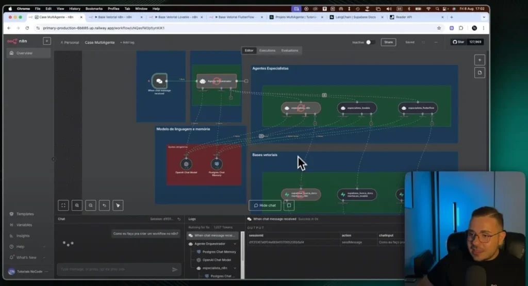The image size is (528, 286).
Task: Collapse Agente Orquestrador log entry chevron
Action: [x=235, y=244]
